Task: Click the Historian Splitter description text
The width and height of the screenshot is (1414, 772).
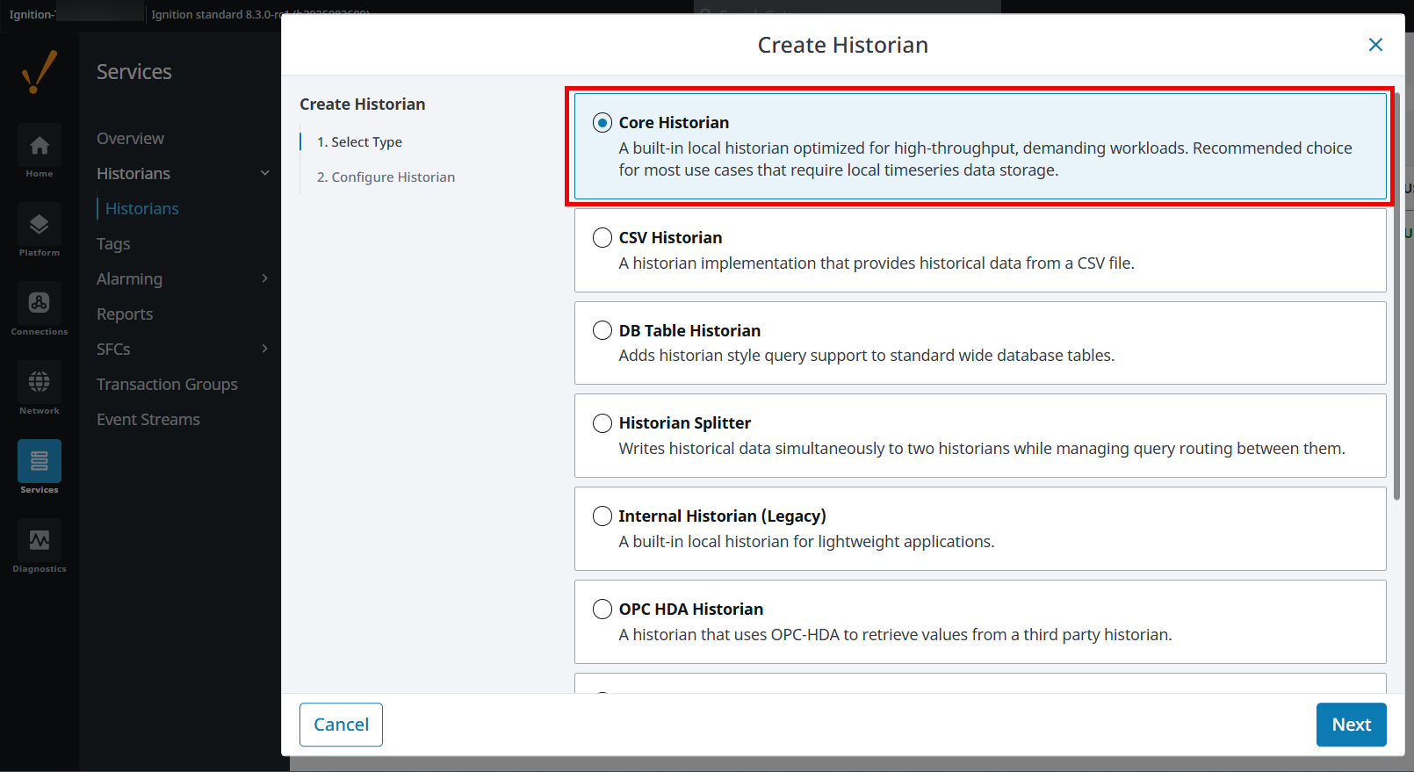Action: [x=982, y=449]
